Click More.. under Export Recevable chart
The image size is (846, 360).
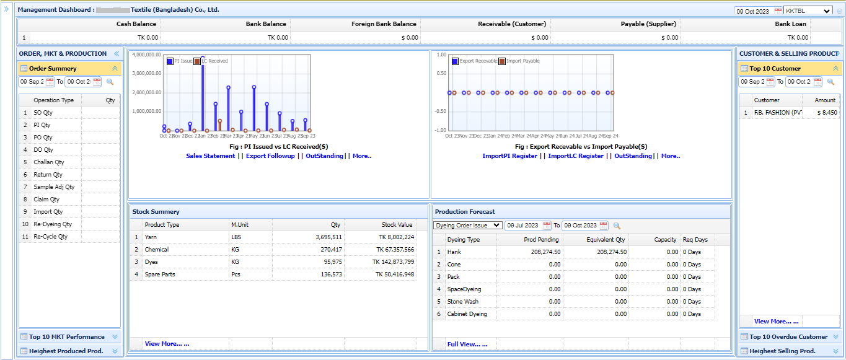tap(671, 156)
